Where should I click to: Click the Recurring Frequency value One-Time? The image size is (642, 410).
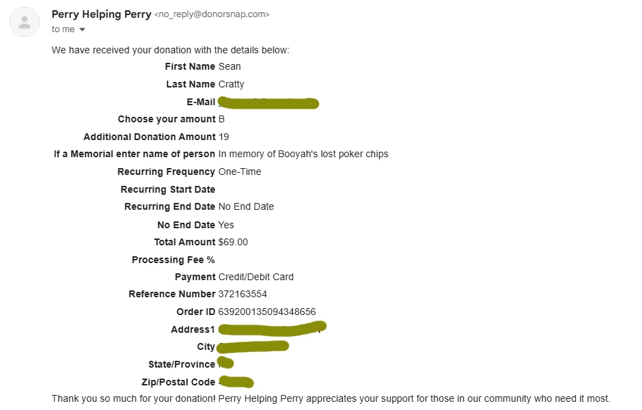tap(240, 172)
